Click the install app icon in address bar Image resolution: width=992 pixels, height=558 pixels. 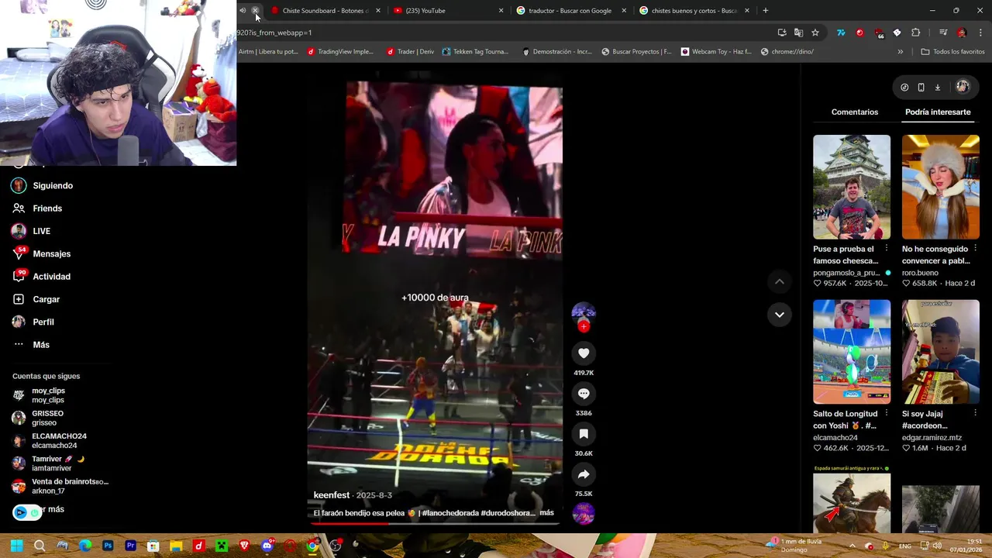pyautogui.click(x=782, y=33)
